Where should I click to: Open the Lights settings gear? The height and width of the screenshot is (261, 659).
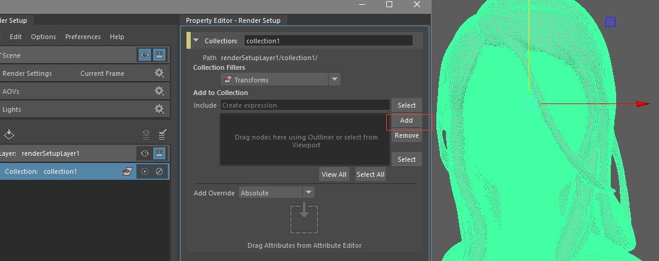pyautogui.click(x=159, y=109)
